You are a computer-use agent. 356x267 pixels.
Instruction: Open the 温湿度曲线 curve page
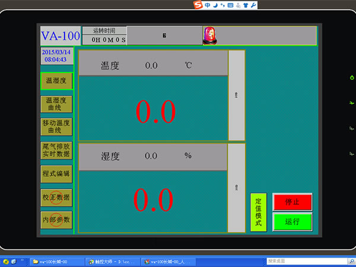(56, 104)
